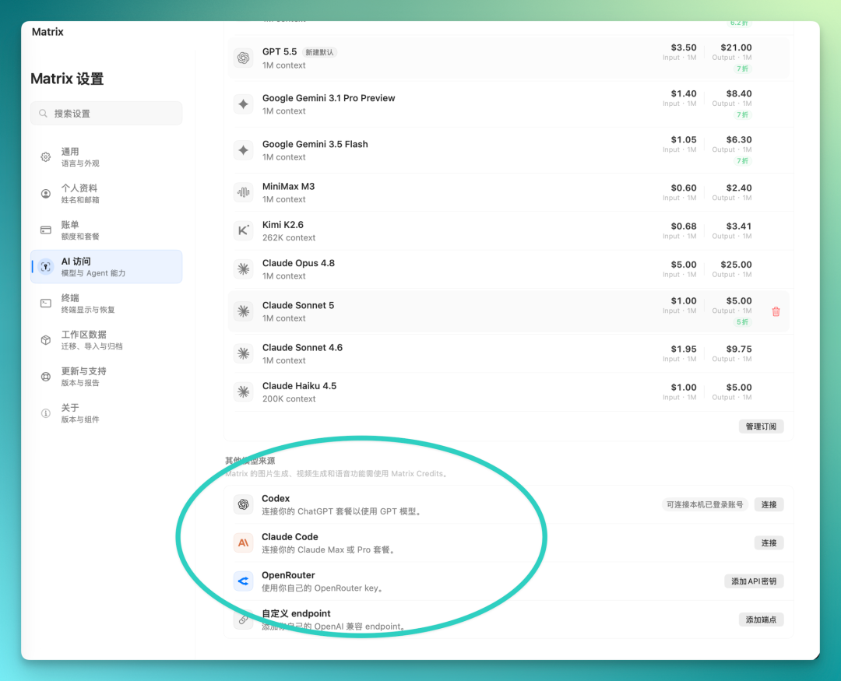Click the 管理订阅 button

click(761, 427)
